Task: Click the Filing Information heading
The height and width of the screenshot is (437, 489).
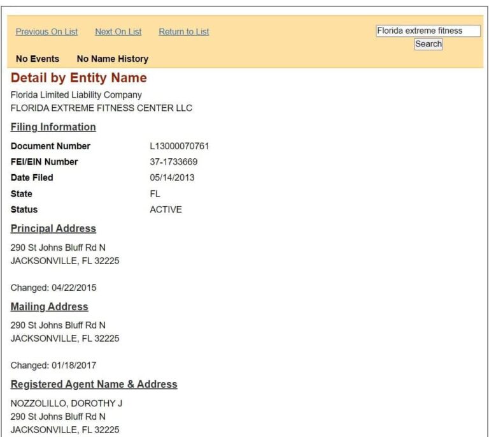Action: tap(53, 127)
